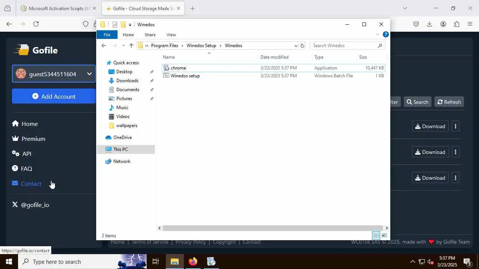Click the horizontal scrollbar in Explorer
Viewport: 479px width, 269px height.
[x=273, y=228]
